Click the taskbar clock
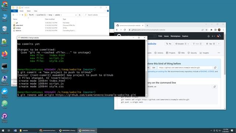Image resolution: width=236 pixels, height=133 pixels. point(225,130)
